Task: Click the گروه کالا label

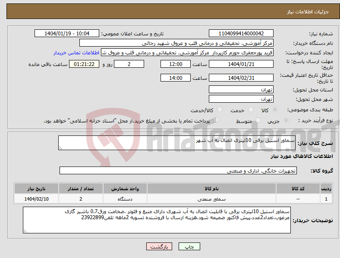Action: [x=322, y=170]
